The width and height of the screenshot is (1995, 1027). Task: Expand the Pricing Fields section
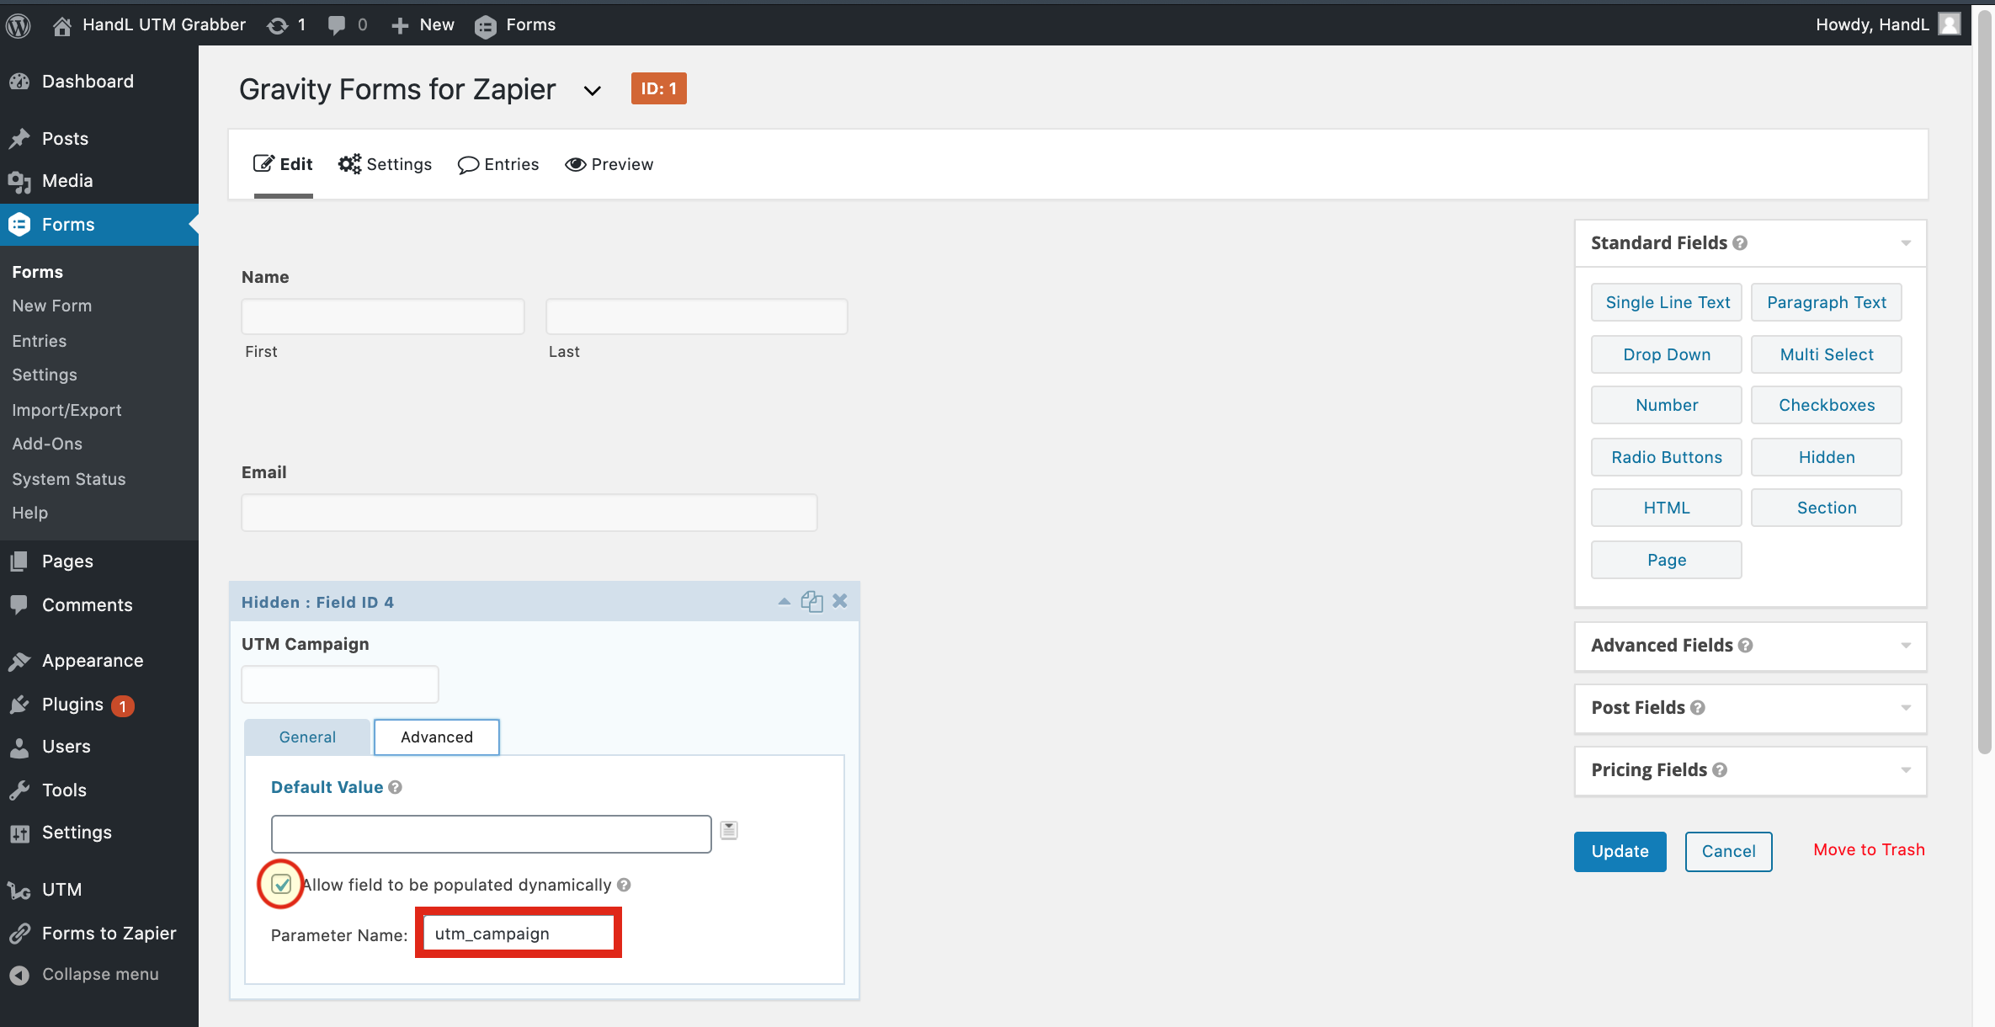1905,769
